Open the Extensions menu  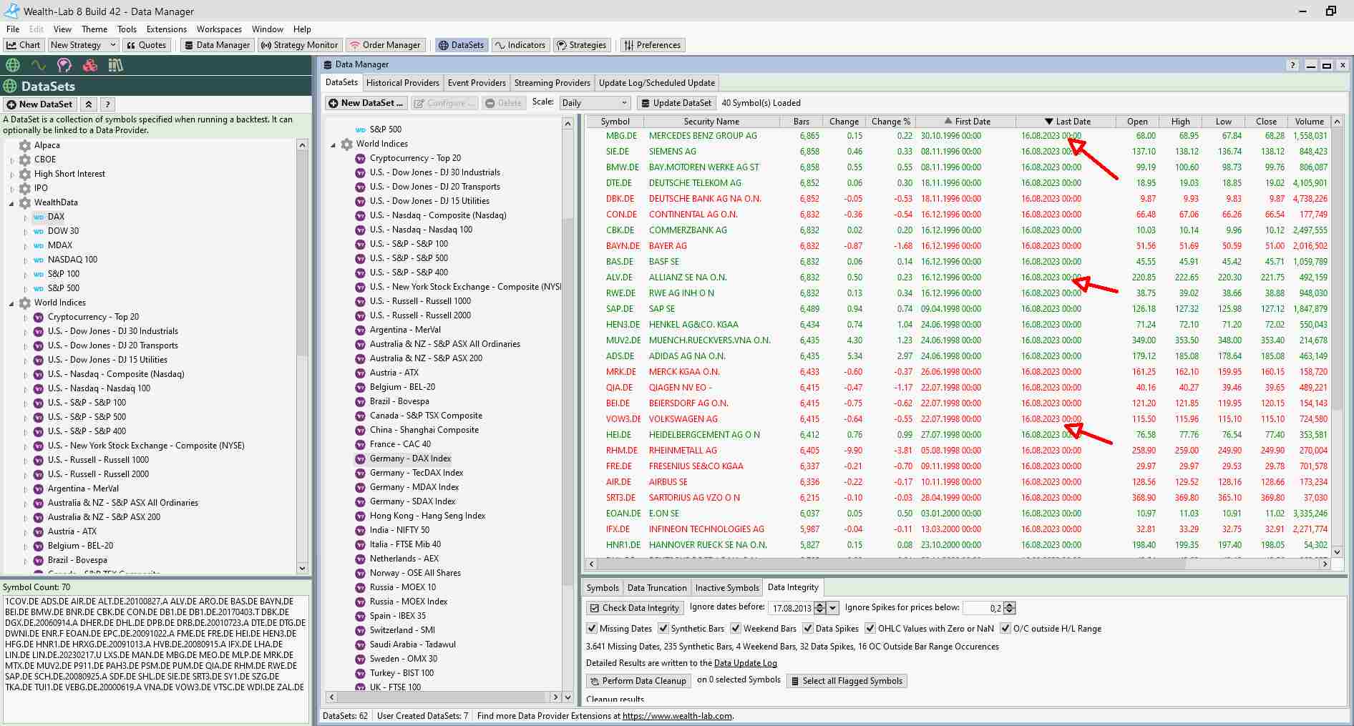coord(166,29)
